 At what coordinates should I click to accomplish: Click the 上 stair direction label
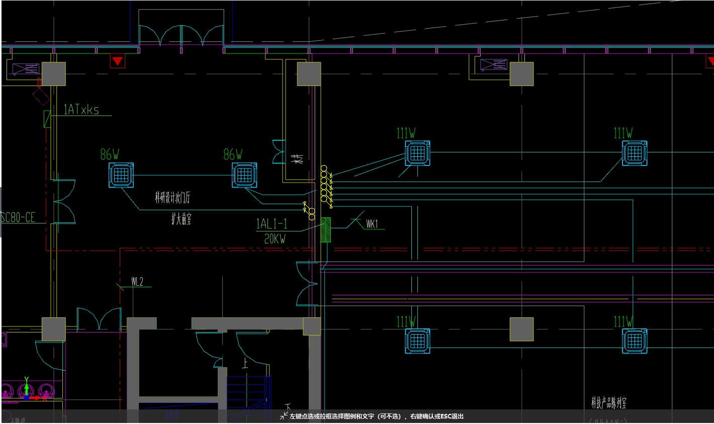point(245,363)
